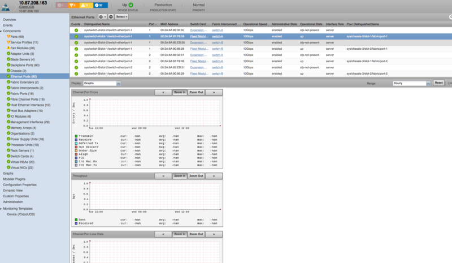452x263 pixels.
Task: Open Modeler Plugins in sidebar
Action: coord(14,179)
